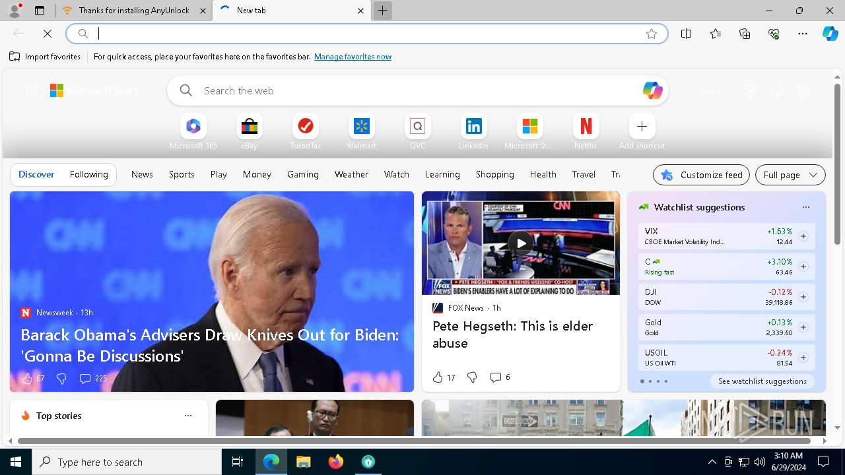This screenshot has height=475, width=845.
Task: Click See watchlist suggestions
Action: point(762,381)
